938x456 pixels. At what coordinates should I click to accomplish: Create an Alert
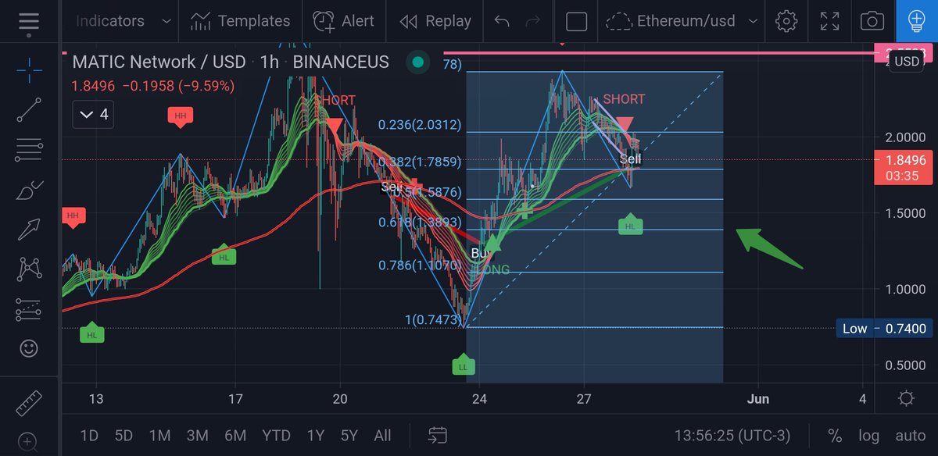(344, 21)
